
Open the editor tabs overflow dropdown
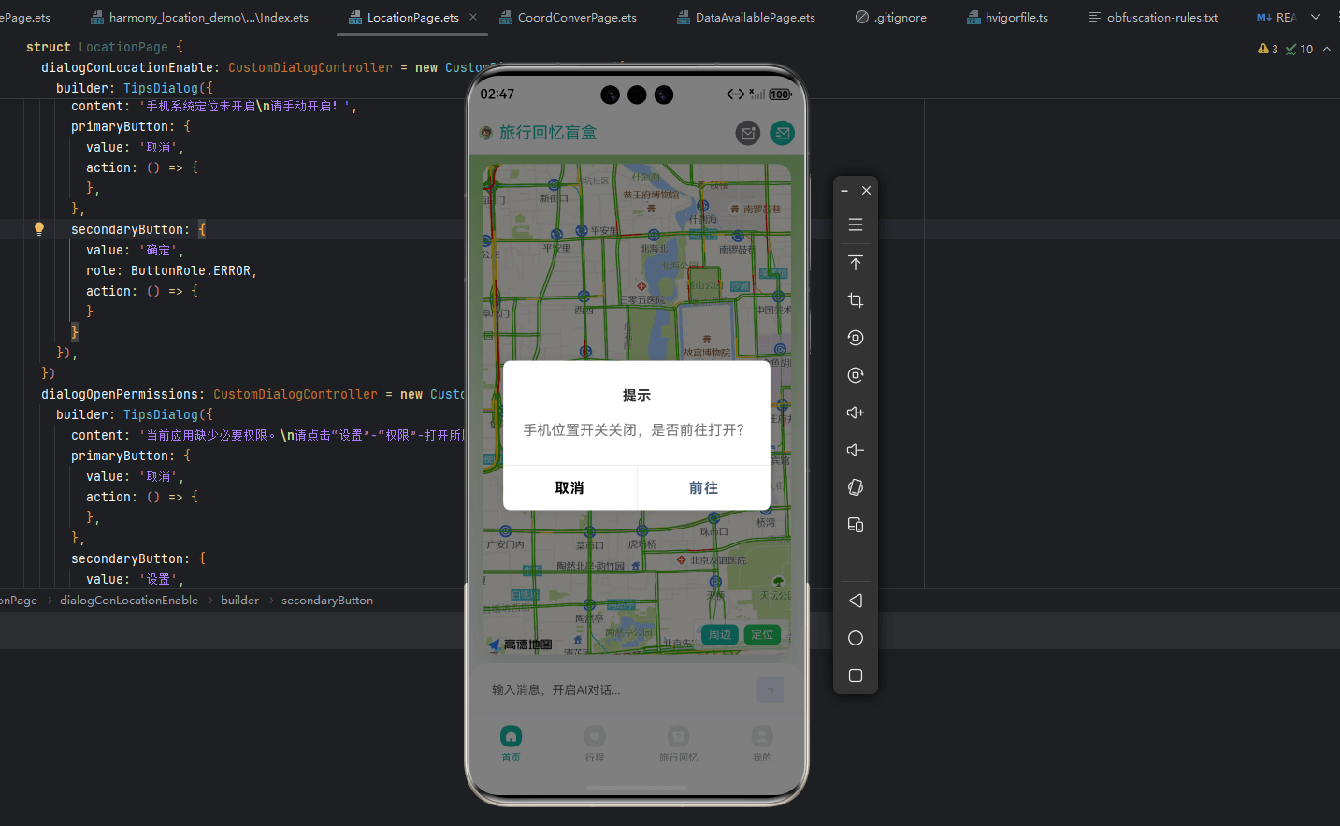pyautogui.click(x=1316, y=17)
